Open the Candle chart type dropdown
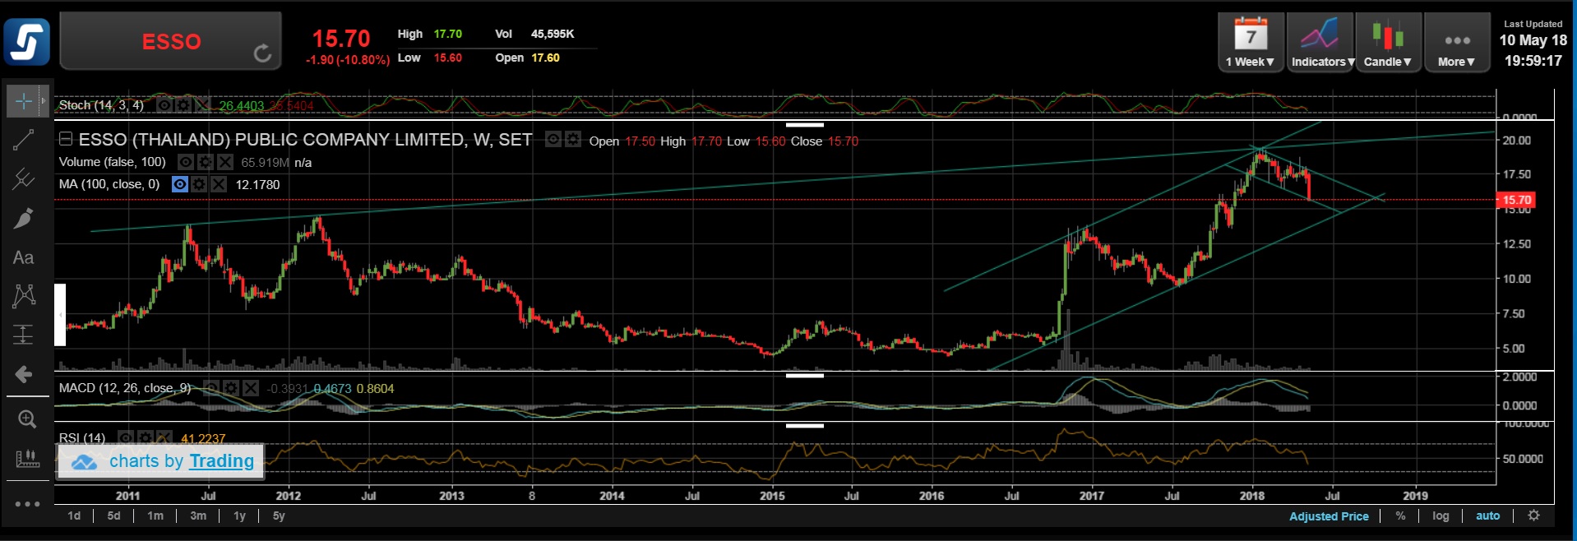This screenshot has height=541, width=1577. (1388, 43)
